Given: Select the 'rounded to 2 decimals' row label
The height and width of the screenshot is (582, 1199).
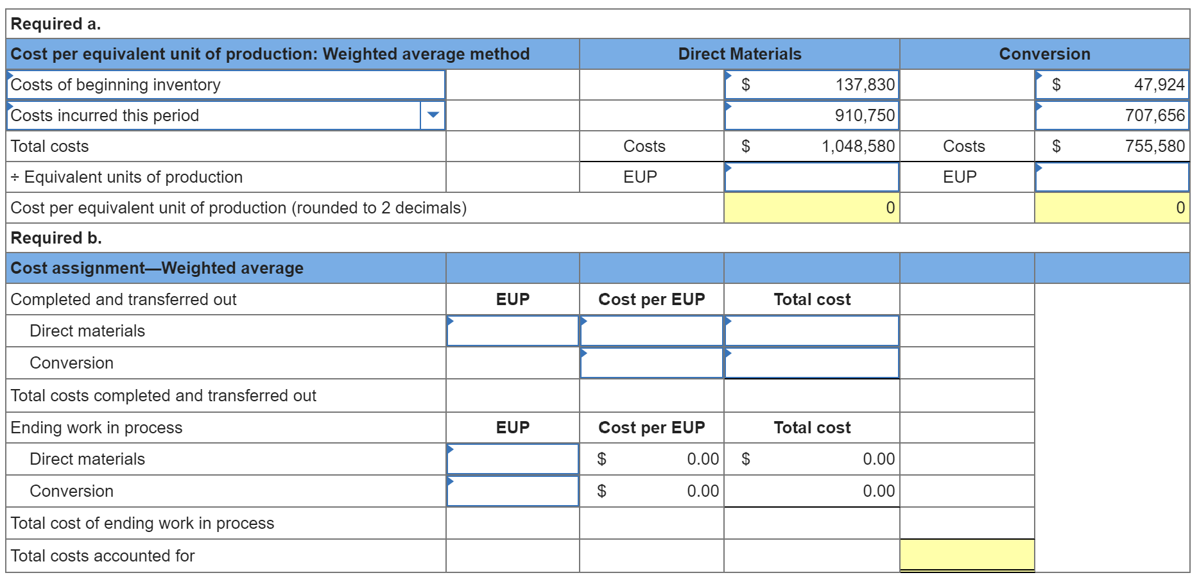Looking at the screenshot, I should click(239, 208).
